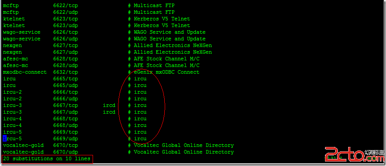Select "6628/tcp" port text
This screenshot has width=386, height=166.
pyautogui.click(x=65, y=59)
